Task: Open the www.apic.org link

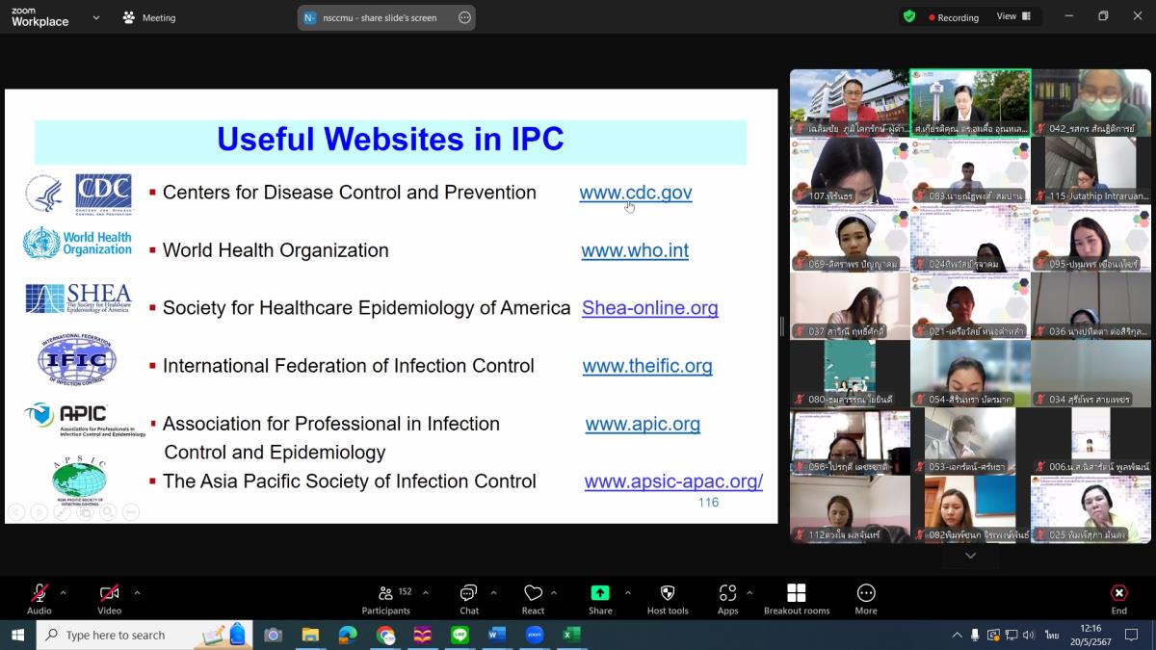Action: click(x=643, y=424)
